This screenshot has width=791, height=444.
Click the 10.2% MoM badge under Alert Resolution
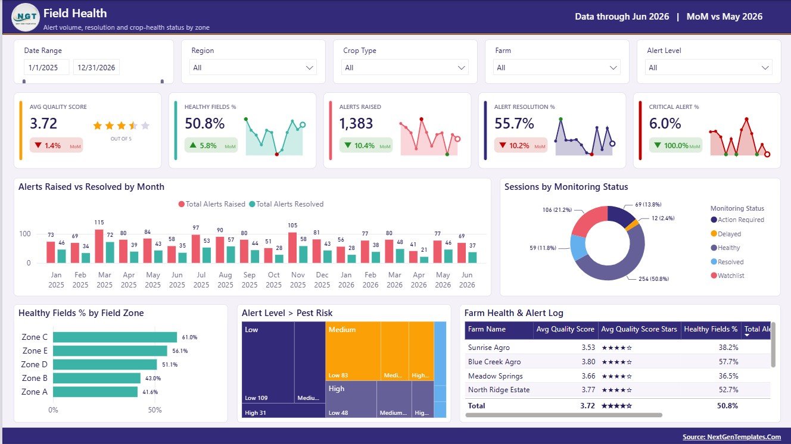coord(521,145)
